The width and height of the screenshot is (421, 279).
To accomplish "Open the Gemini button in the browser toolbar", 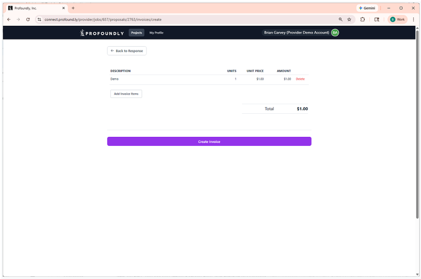I will point(367,8).
